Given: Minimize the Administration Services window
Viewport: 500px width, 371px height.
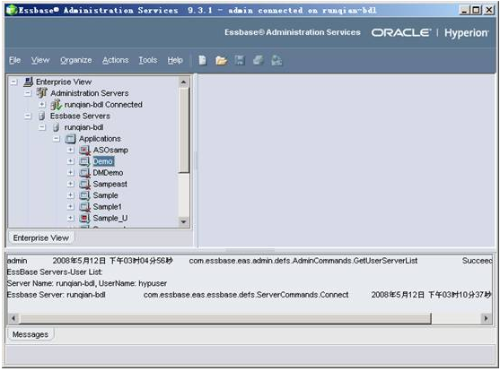Looking at the screenshot, I should click(465, 10).
